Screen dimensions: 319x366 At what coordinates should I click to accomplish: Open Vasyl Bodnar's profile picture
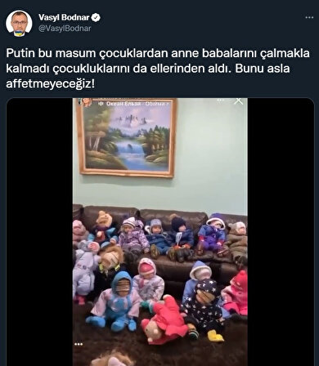[19, 24]
